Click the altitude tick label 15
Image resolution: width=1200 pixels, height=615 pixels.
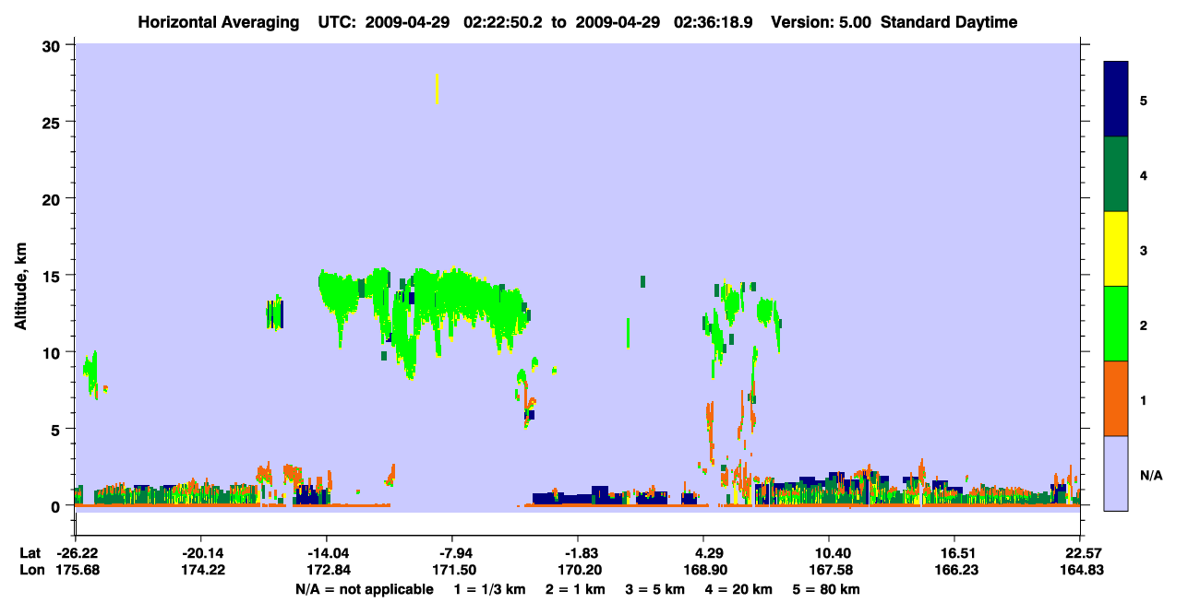coord(54,276)
